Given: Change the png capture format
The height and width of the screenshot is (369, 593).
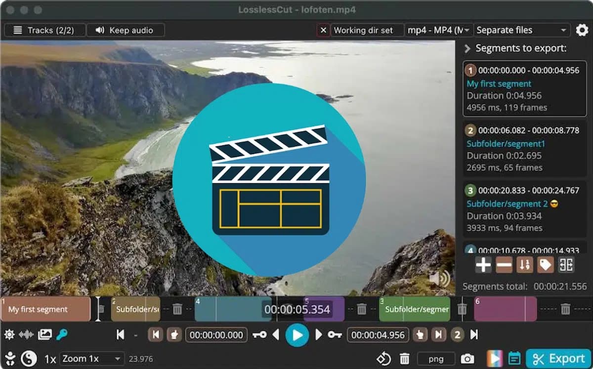Looking at the screenshot, I should click(x=436, y=359).
